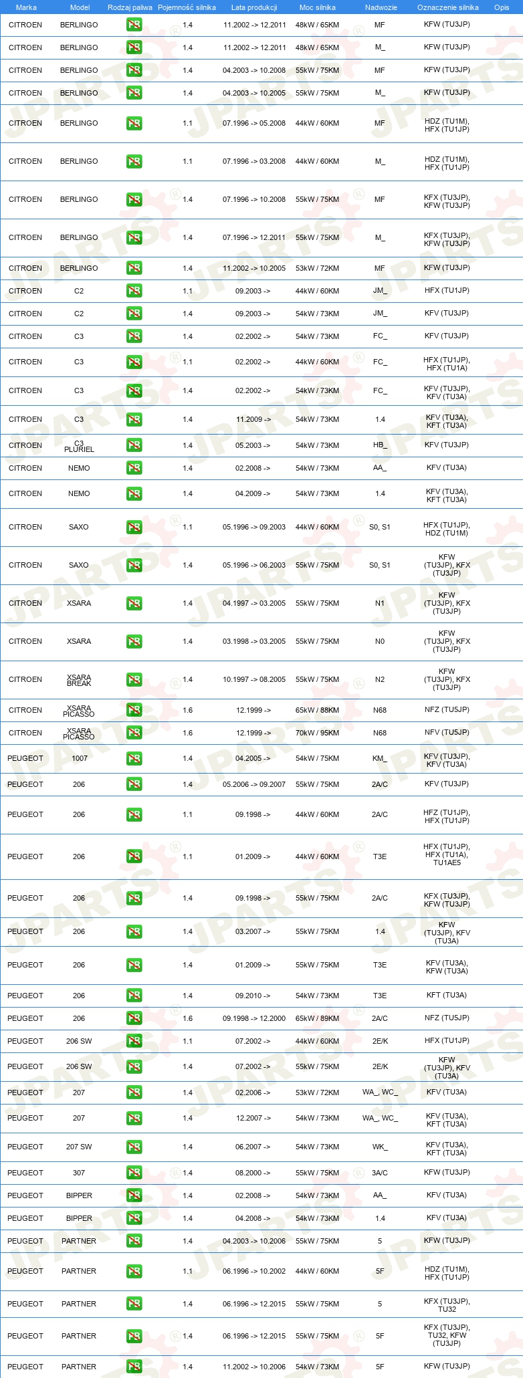Select fuel icon in C3 Pluriel row
The image size is (523, 1378).
[134, 445]
